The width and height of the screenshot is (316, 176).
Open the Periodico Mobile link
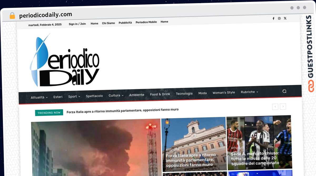coord(146,22)
